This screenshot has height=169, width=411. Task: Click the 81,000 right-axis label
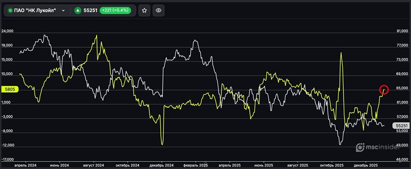pos(403,31)
